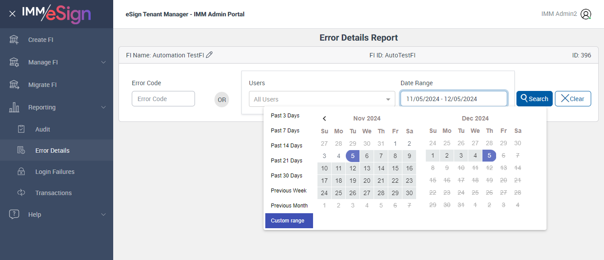604x260 pixels.
Task: Click the Search button
Action: pos(534,99)
